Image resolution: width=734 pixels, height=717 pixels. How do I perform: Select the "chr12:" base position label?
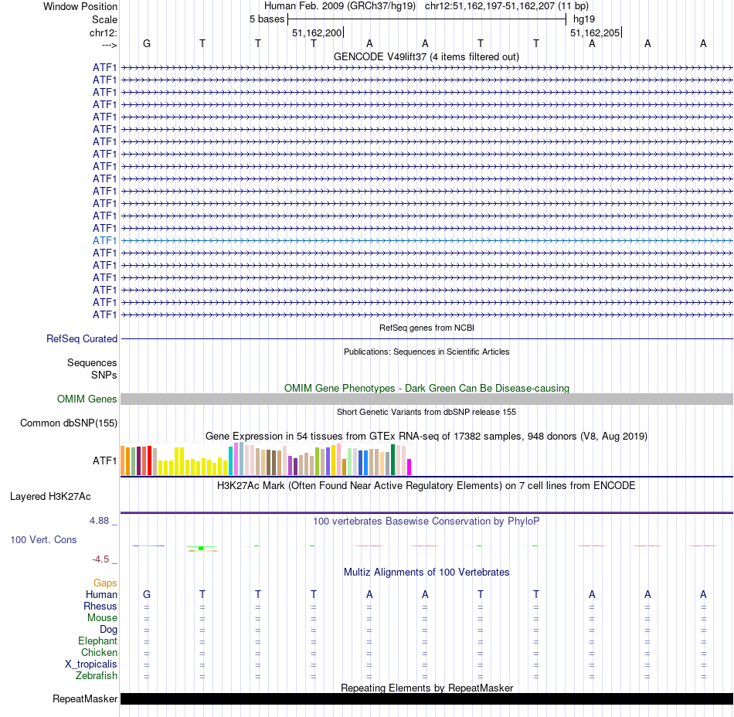pyautogui.click(x=104, y=32)
